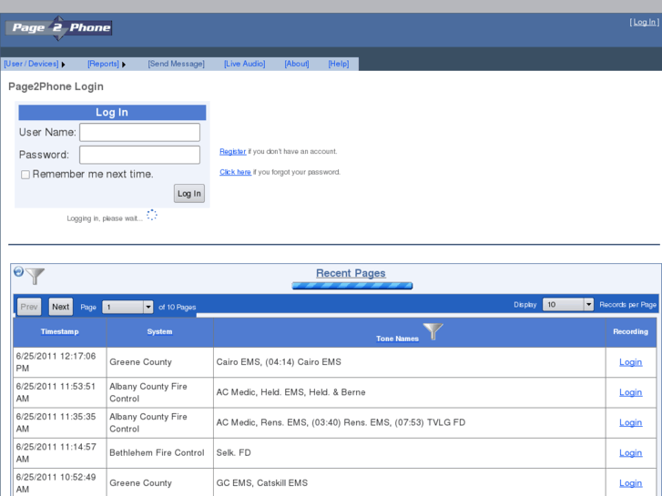
Task: Sort by the System column header
Action: click(159, 332)
